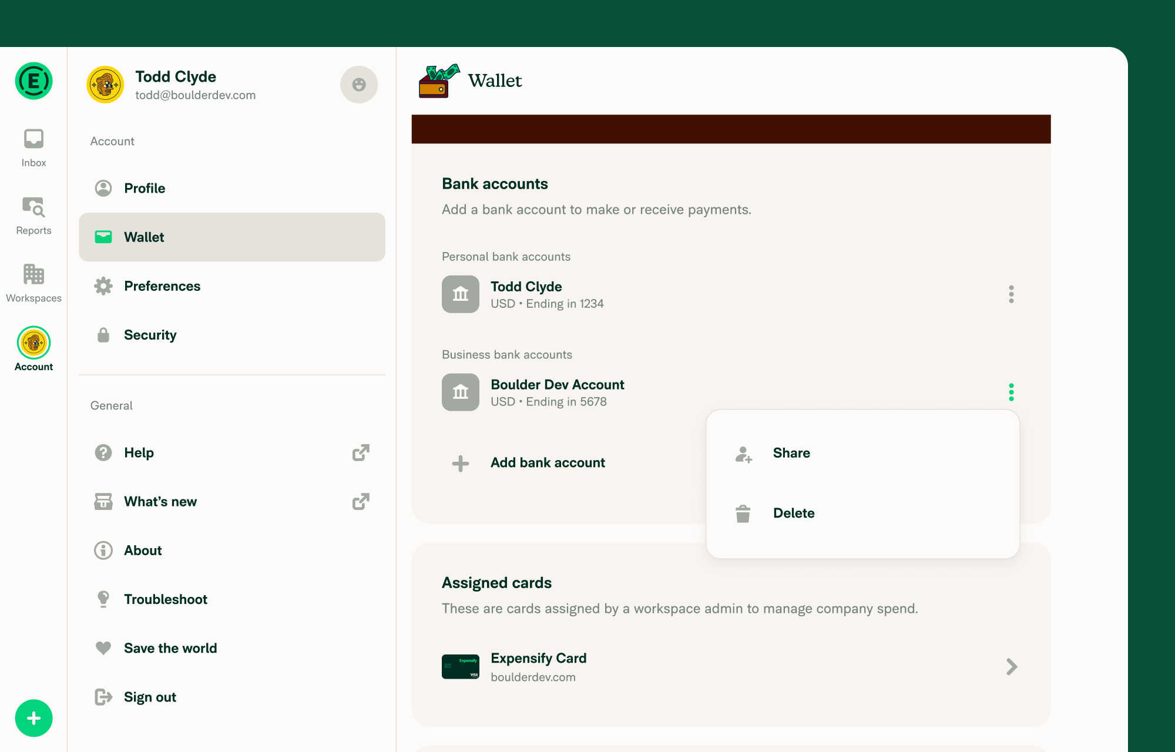Click Todd Clyde's profile header
The width and height of the screenshot is (1175, 752).
(x=176, y=84)
